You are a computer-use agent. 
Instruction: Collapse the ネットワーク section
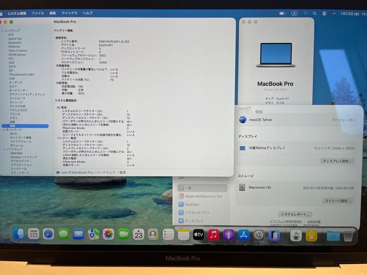4,129
